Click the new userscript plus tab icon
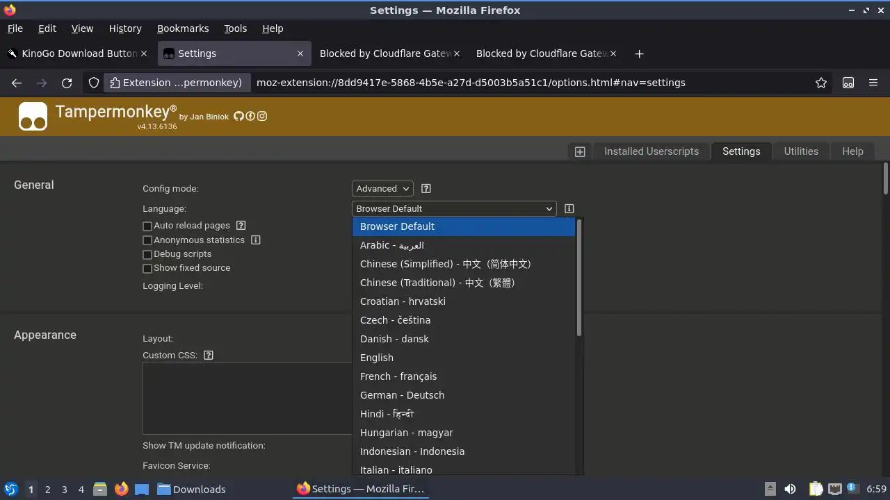Image resolution: width=890 pixels, height=500 pixels. pyautogui.click(x=580, y=151)
